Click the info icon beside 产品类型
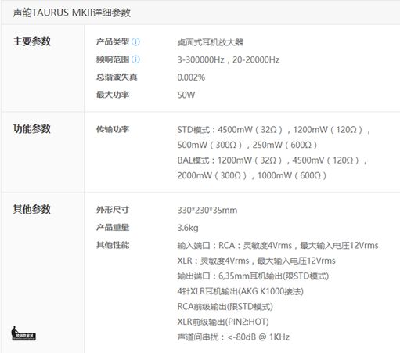This screenshot has height=353, width=400. tap(135, 41)
